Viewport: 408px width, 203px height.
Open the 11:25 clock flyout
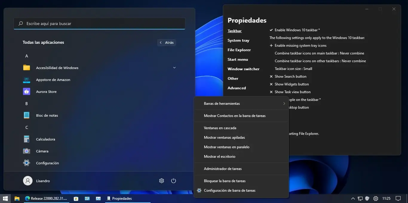tap(386, 199)
